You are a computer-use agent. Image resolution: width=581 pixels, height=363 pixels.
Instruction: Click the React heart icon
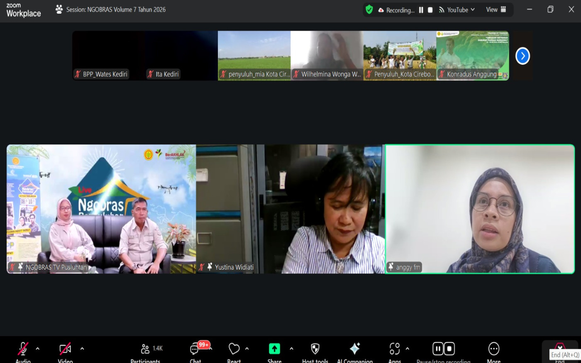pos(234,349)
